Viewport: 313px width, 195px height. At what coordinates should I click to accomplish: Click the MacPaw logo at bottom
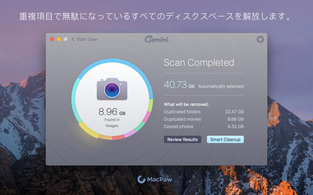[155, 179]
